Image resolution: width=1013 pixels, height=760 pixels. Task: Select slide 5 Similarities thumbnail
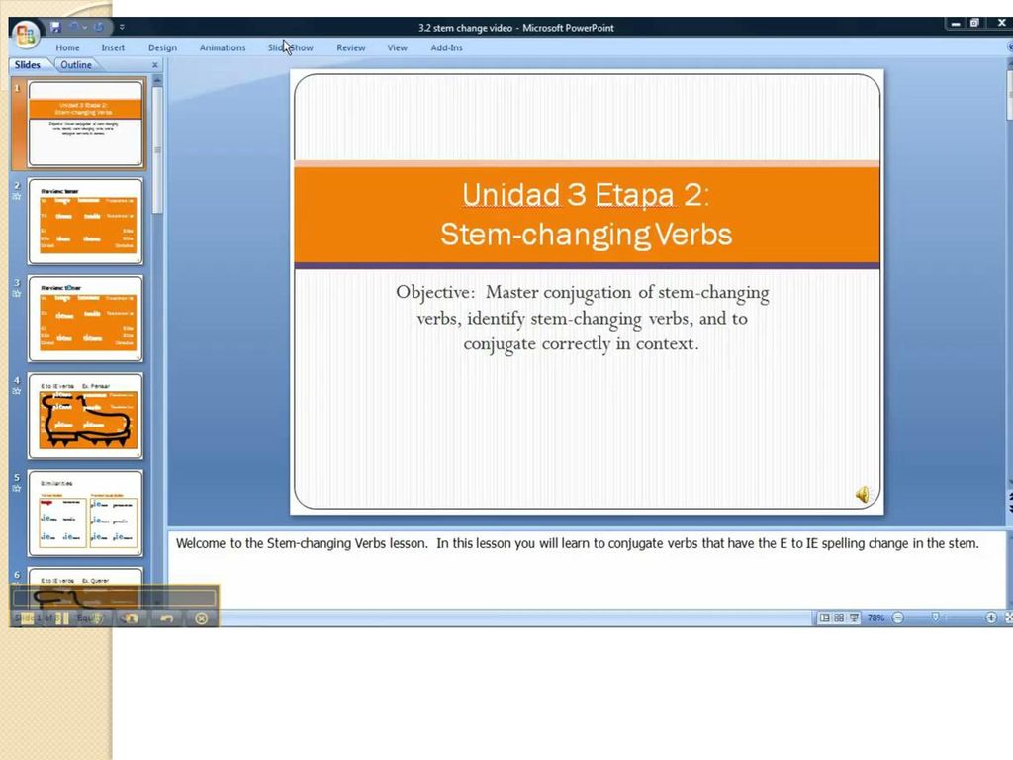tap(85, 514)
